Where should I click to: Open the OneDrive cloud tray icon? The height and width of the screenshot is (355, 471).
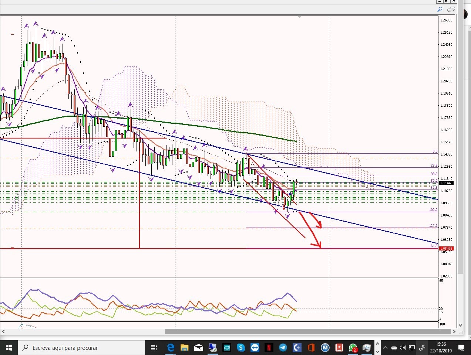click(394, 348)
